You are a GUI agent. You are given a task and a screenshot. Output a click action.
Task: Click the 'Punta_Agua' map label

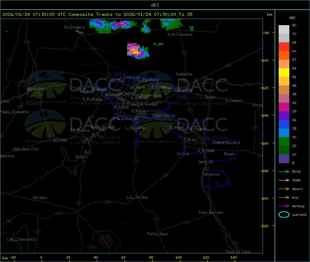click(157, 234)
